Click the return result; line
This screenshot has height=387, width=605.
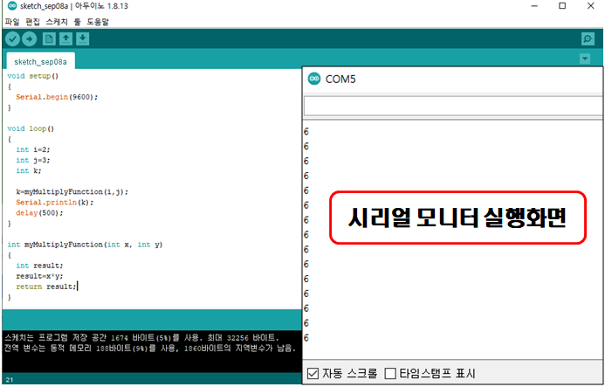[46, 287]
